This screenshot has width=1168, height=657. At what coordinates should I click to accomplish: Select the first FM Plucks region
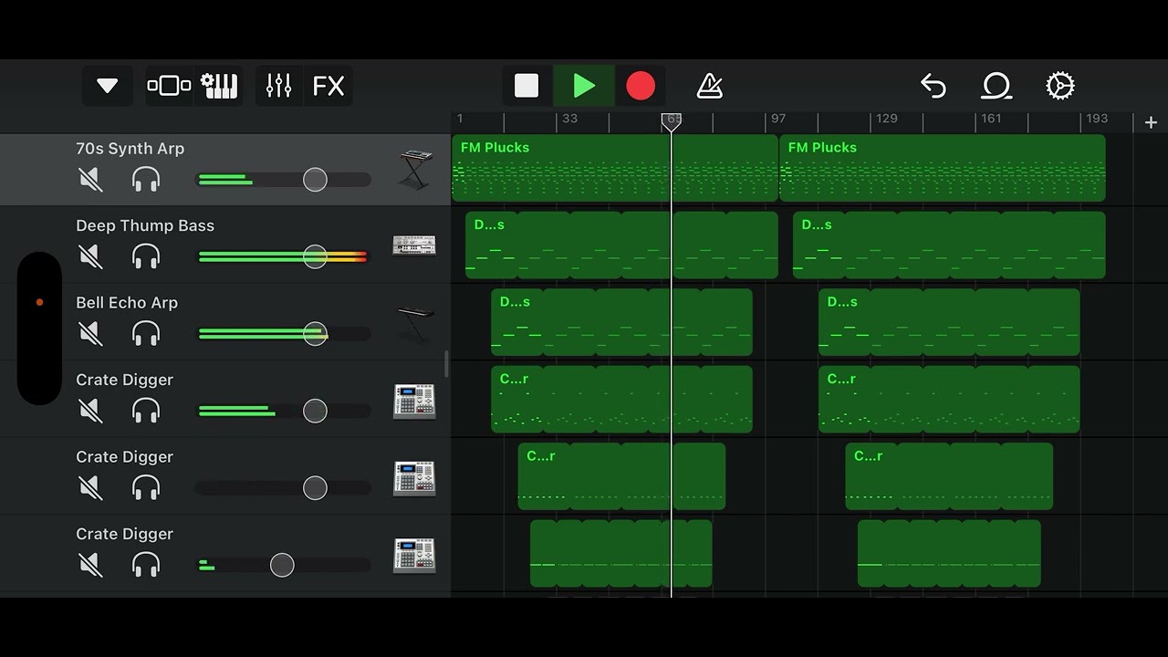pyautogui.click(x=615, y=168)
